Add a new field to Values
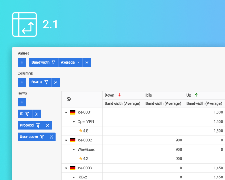This screenshot has width=225, height=180. 22,62
